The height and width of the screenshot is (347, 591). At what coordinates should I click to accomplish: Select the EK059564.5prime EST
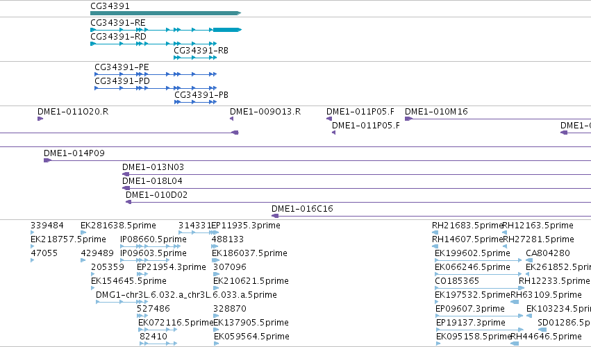217,344
